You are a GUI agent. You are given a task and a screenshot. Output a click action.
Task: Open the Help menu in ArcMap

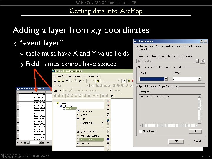97,76
